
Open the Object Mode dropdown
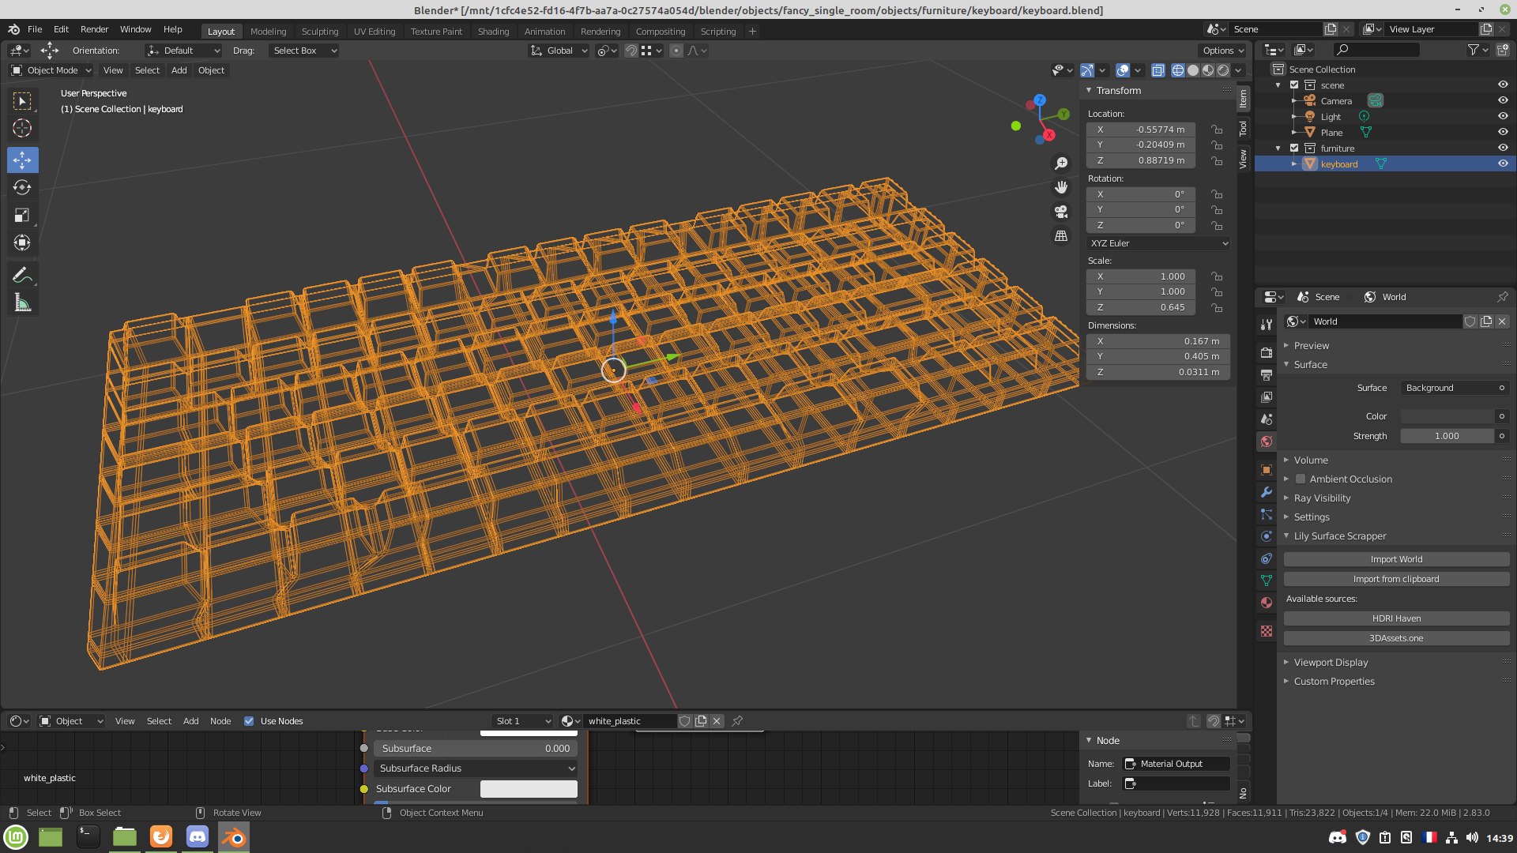[51, 70]
